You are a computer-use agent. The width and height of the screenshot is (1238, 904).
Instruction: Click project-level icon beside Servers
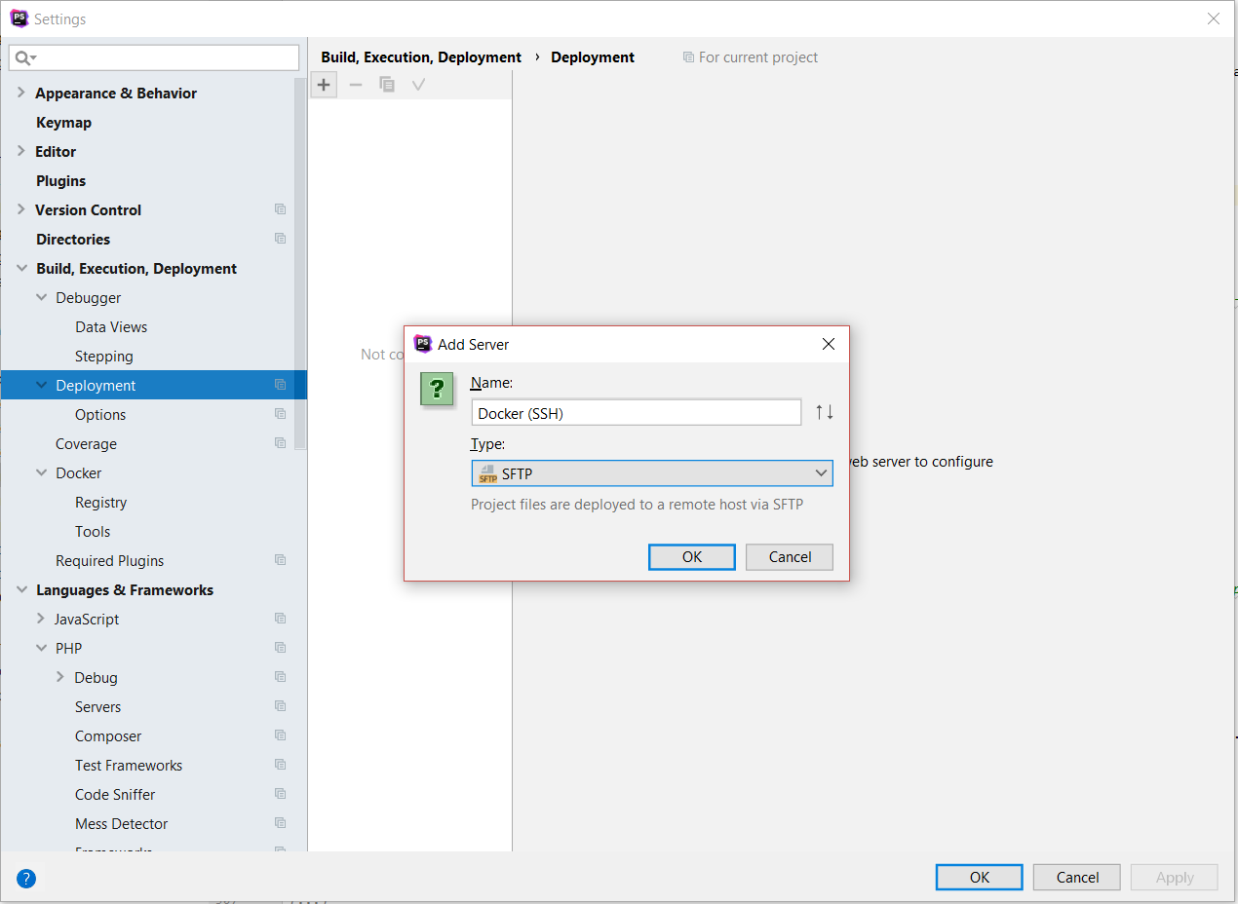point(281,706)
